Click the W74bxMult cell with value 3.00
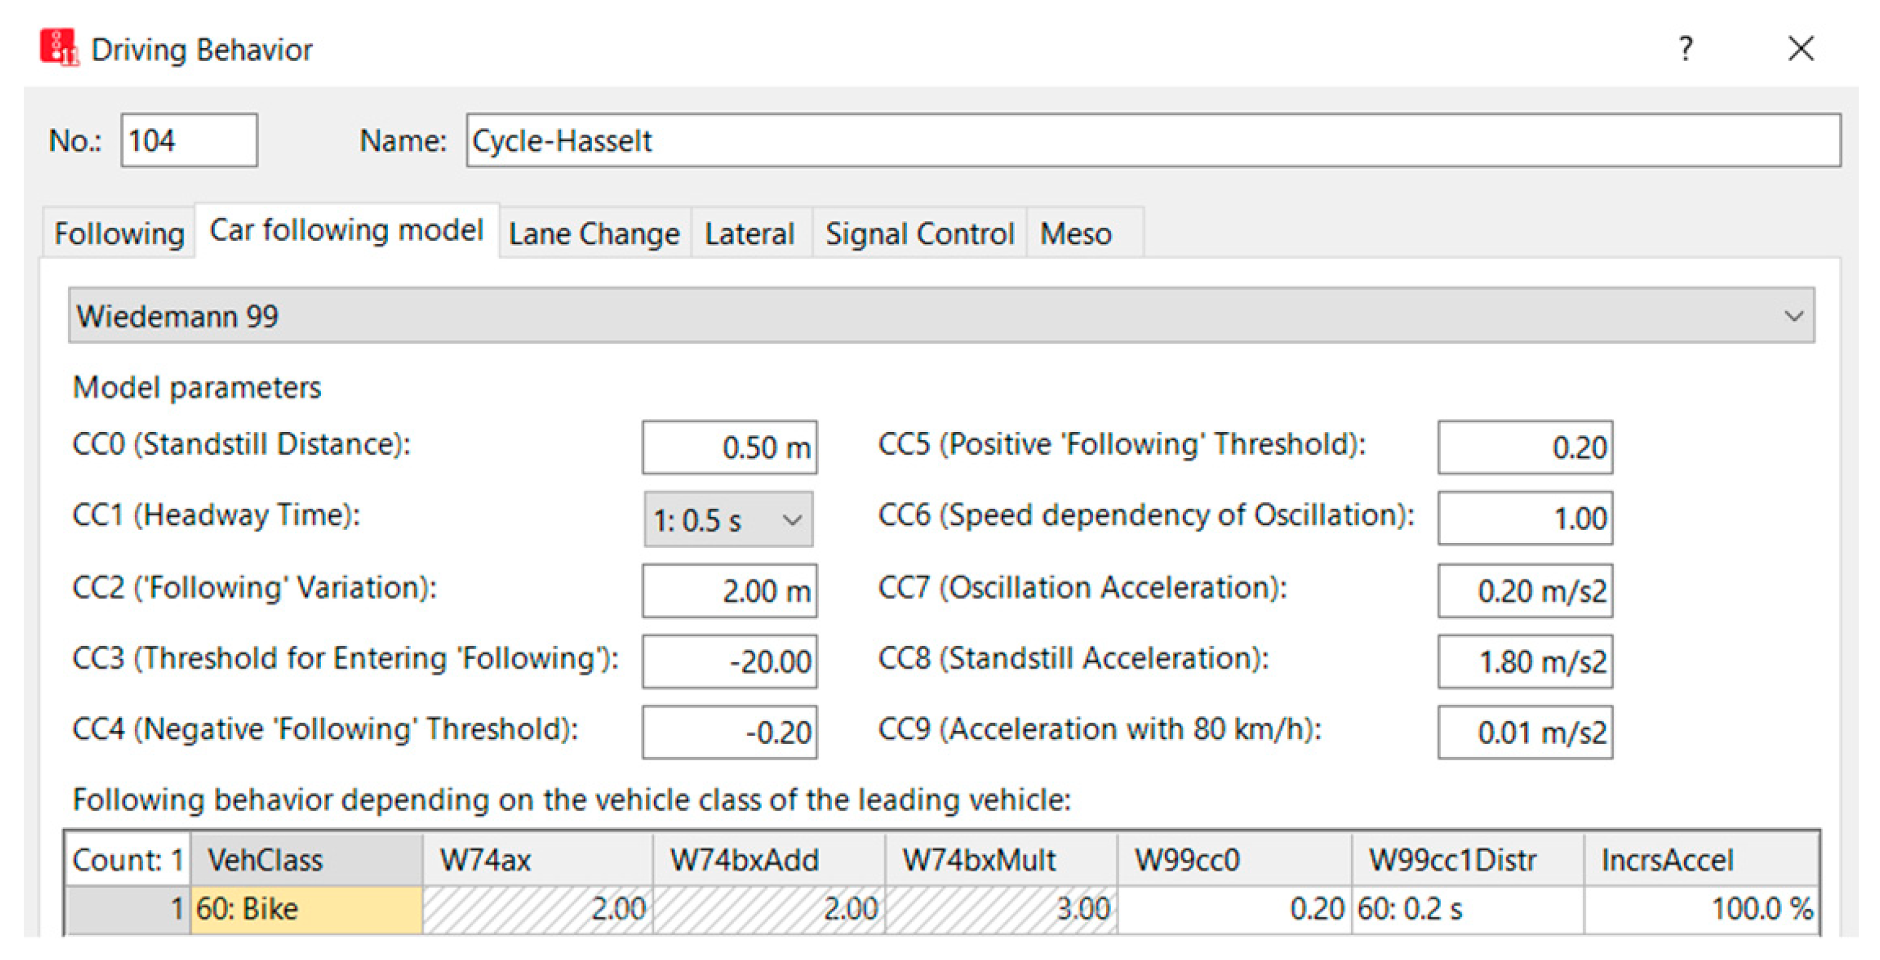Viewport: 1880px width, 960px height. tap(1001, 909)
